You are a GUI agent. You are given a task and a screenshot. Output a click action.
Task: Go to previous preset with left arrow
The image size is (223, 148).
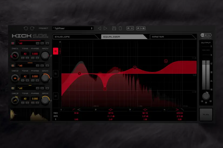99,28
